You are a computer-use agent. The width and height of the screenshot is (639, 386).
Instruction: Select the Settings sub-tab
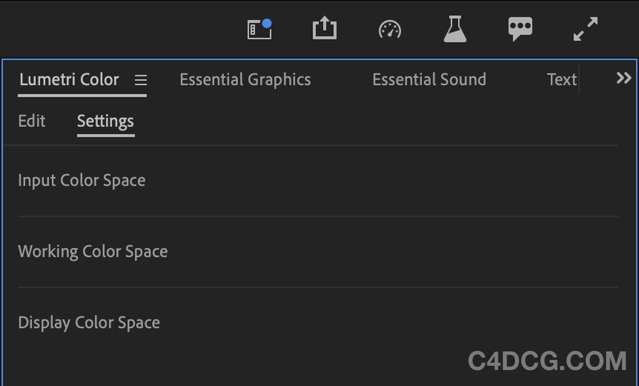tap(105, 121)
